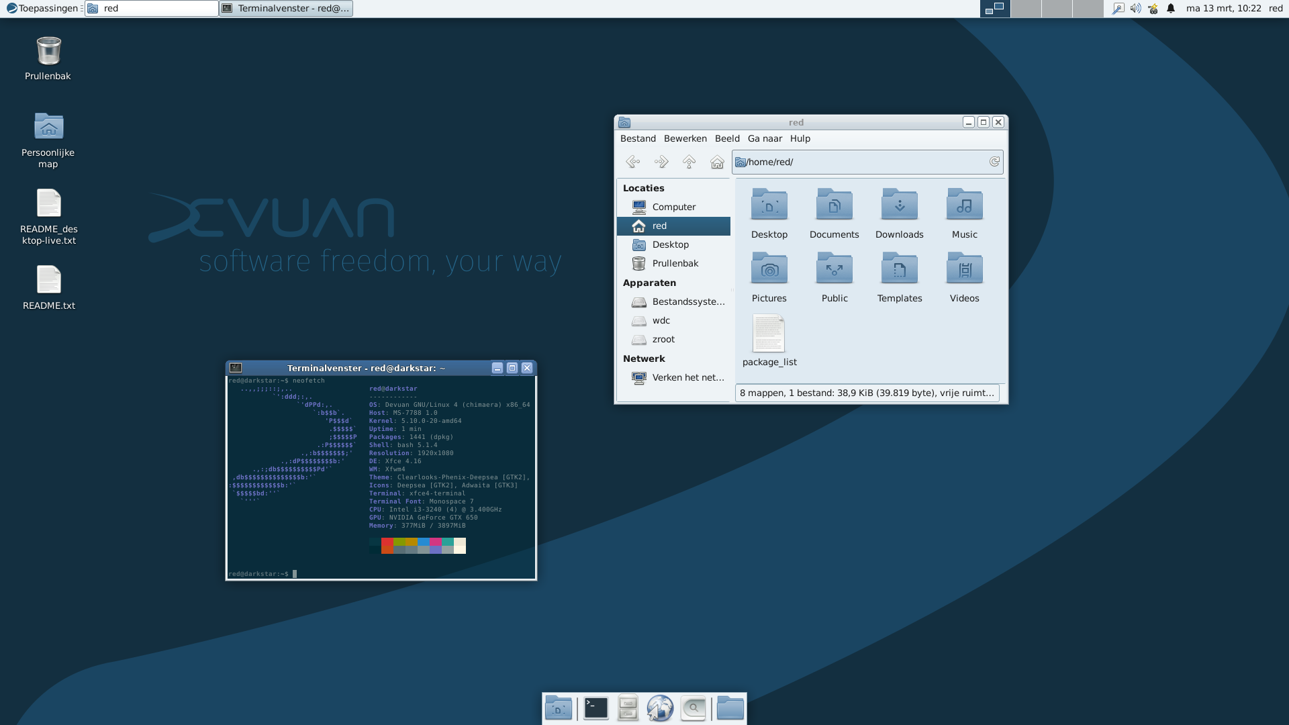Maximize the Terminalvenster window
Viewport: 1289px width, 725px height.
pos(512,368)
